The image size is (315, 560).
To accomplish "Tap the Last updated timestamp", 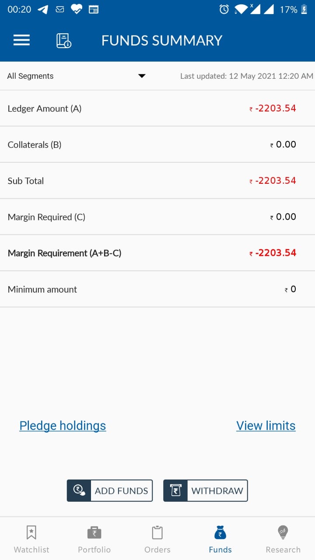I will click(x=247, y=76).
